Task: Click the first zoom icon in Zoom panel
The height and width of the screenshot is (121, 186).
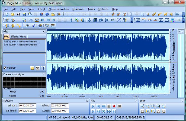Action: (x=142, y=106)
